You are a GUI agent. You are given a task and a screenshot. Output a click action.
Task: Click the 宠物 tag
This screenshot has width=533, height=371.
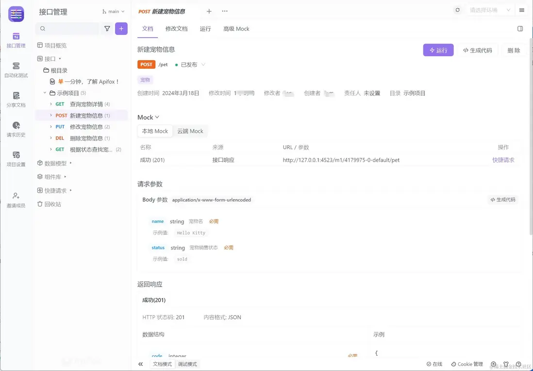click(145, 80)
